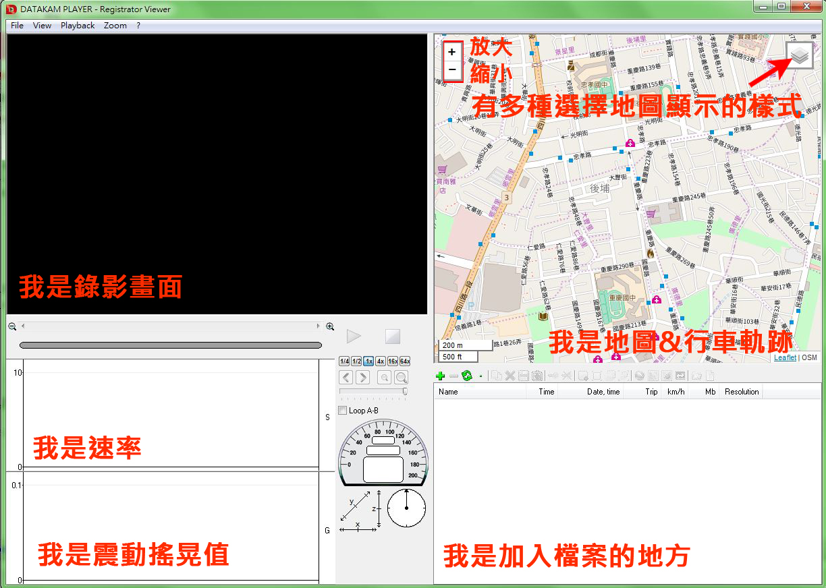The image size is (826, 588).
Task: Click the grayed copy pages icon in file toolbar
Action: [x=497, y=376]
